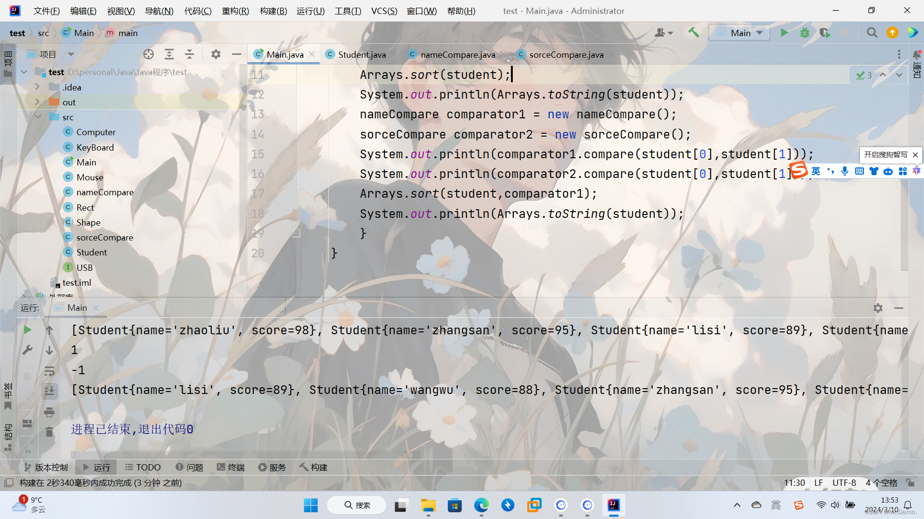Open the Terminal tool window (终端)

[x=231, y=467]
